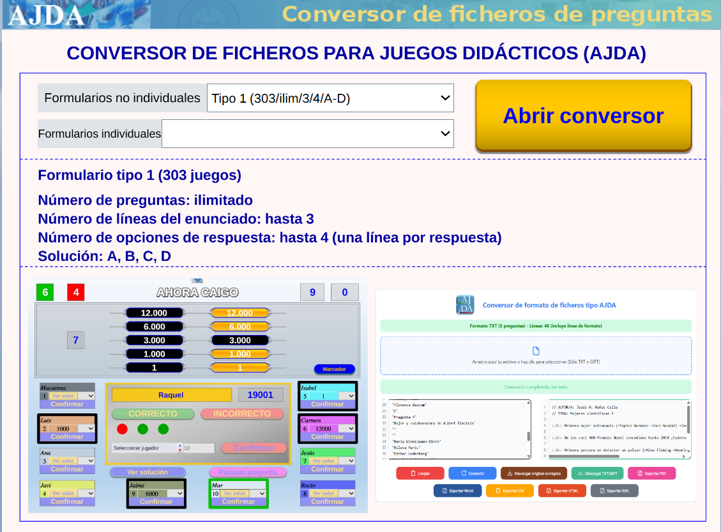The width and height of the screenshot is (721, 532).
Task: Click the file upload icon in drop zone
Action: 536,351
